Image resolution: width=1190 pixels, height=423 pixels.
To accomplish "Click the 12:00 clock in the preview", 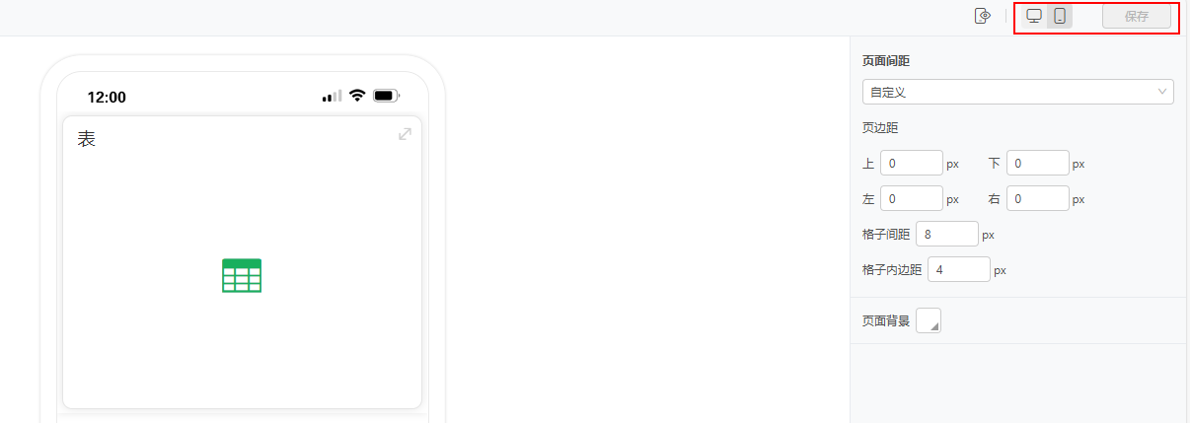I will (x=107, y=97).
